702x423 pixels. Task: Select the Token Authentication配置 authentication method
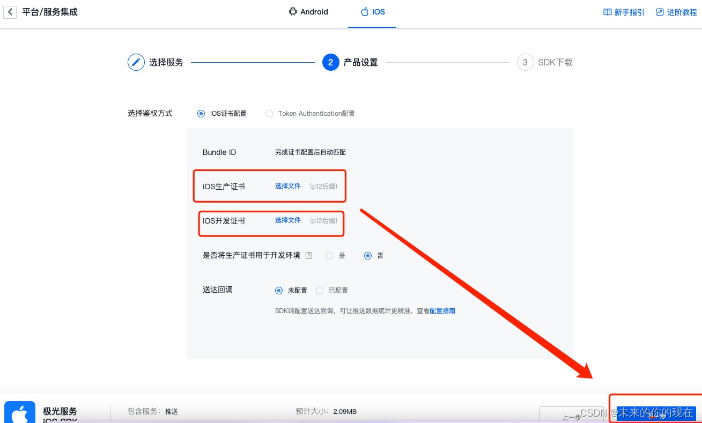(269, 114)
